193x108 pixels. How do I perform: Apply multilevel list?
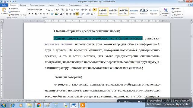(77, 10)
